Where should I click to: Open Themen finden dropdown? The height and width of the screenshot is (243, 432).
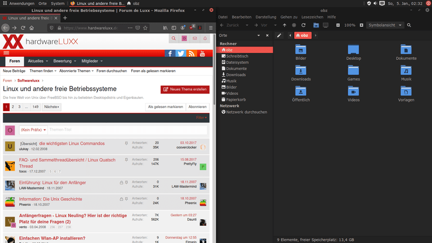[x=43, y=71]
